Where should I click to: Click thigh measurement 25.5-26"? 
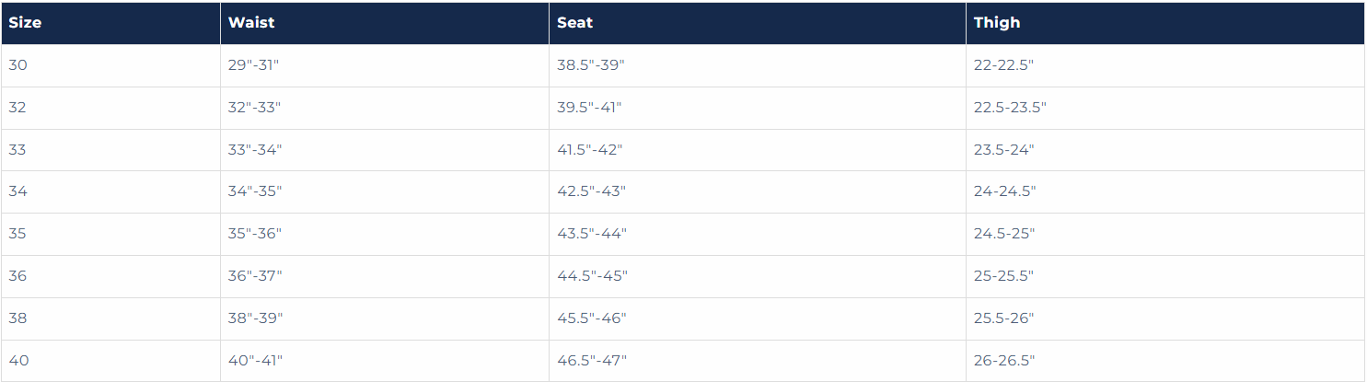click(1004, 318)
